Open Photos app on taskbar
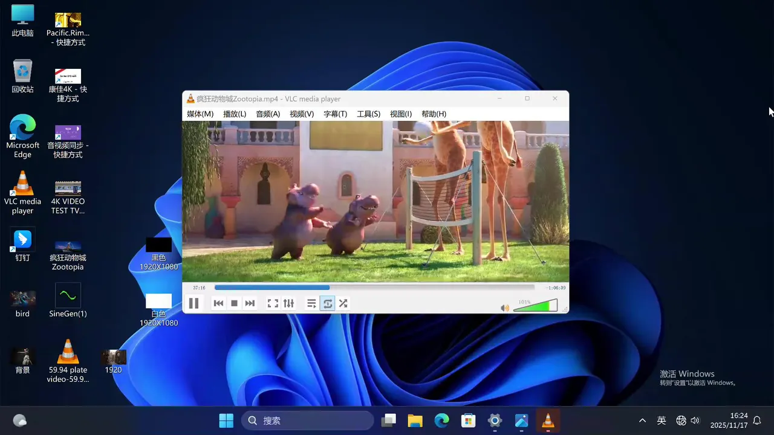774x435 pixels. point(521,420)
